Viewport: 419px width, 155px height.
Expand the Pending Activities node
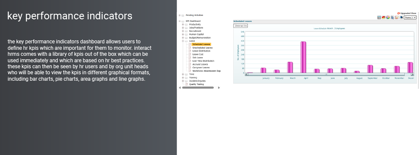pyautogui.click(x=180, y=15)
